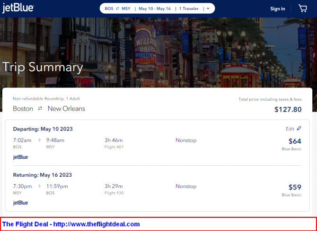Click Departing: May 10 2023 heading
This screenshot has height=231, width=317.
click(43, 129)
